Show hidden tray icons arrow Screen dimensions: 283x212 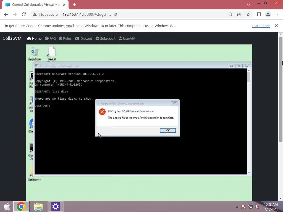237,207
